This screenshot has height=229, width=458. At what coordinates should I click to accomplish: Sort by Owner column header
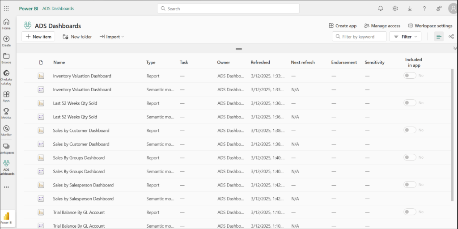click(x=224, y=62)
